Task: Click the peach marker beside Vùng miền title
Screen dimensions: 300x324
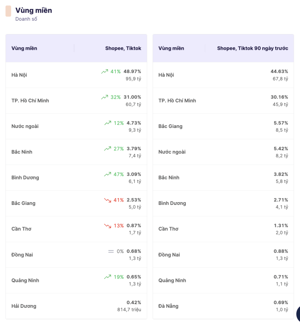Action: coord(8,11)
